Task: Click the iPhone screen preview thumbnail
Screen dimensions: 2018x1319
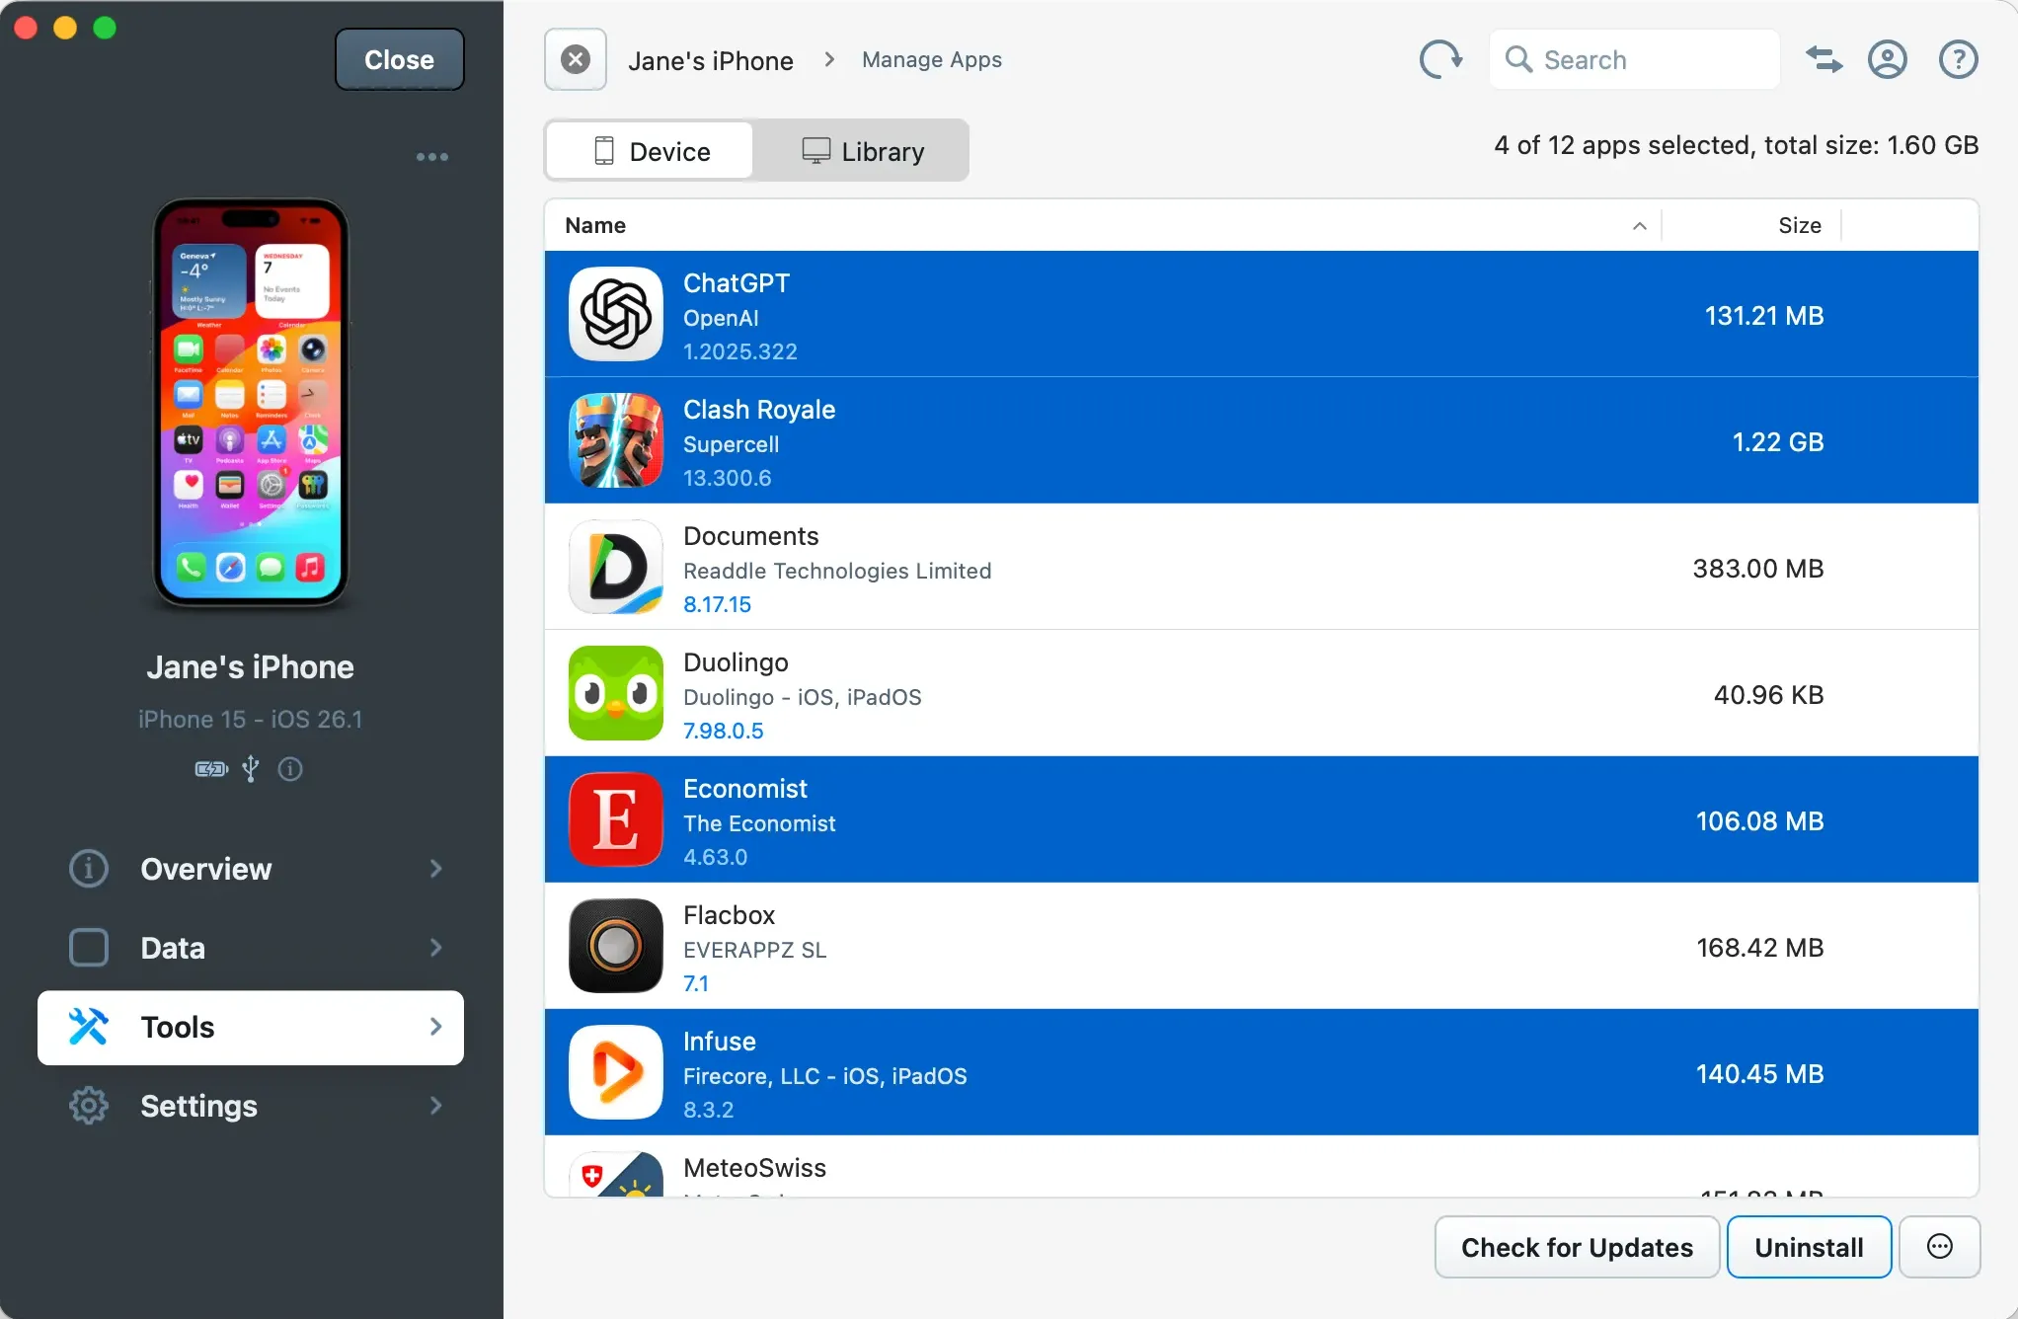Action: (251, 403)
